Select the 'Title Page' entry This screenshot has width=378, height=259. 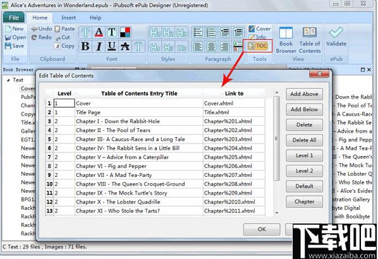(x=139, y=112)
